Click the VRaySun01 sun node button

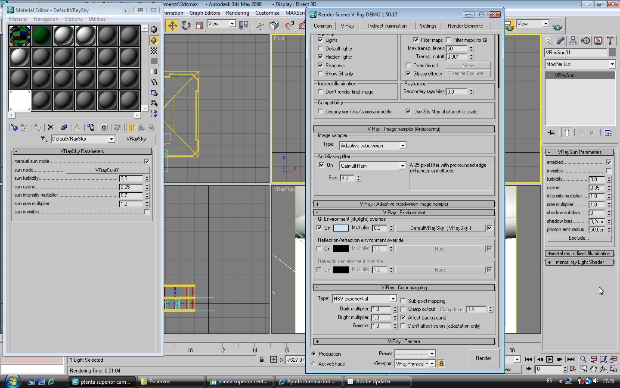[108, 170]
